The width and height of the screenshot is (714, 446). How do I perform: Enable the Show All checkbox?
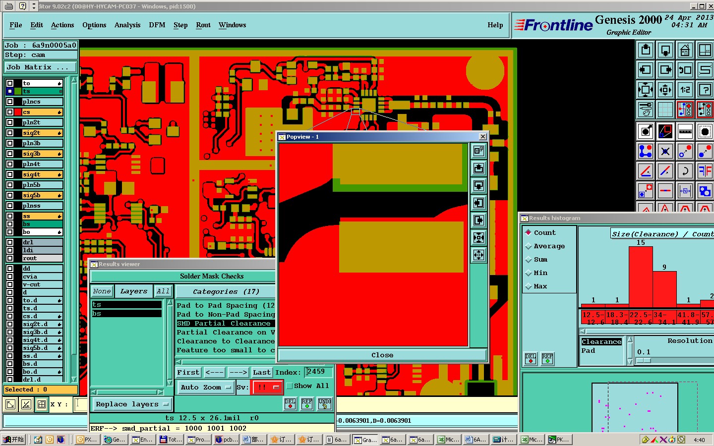tap(290, 386)
